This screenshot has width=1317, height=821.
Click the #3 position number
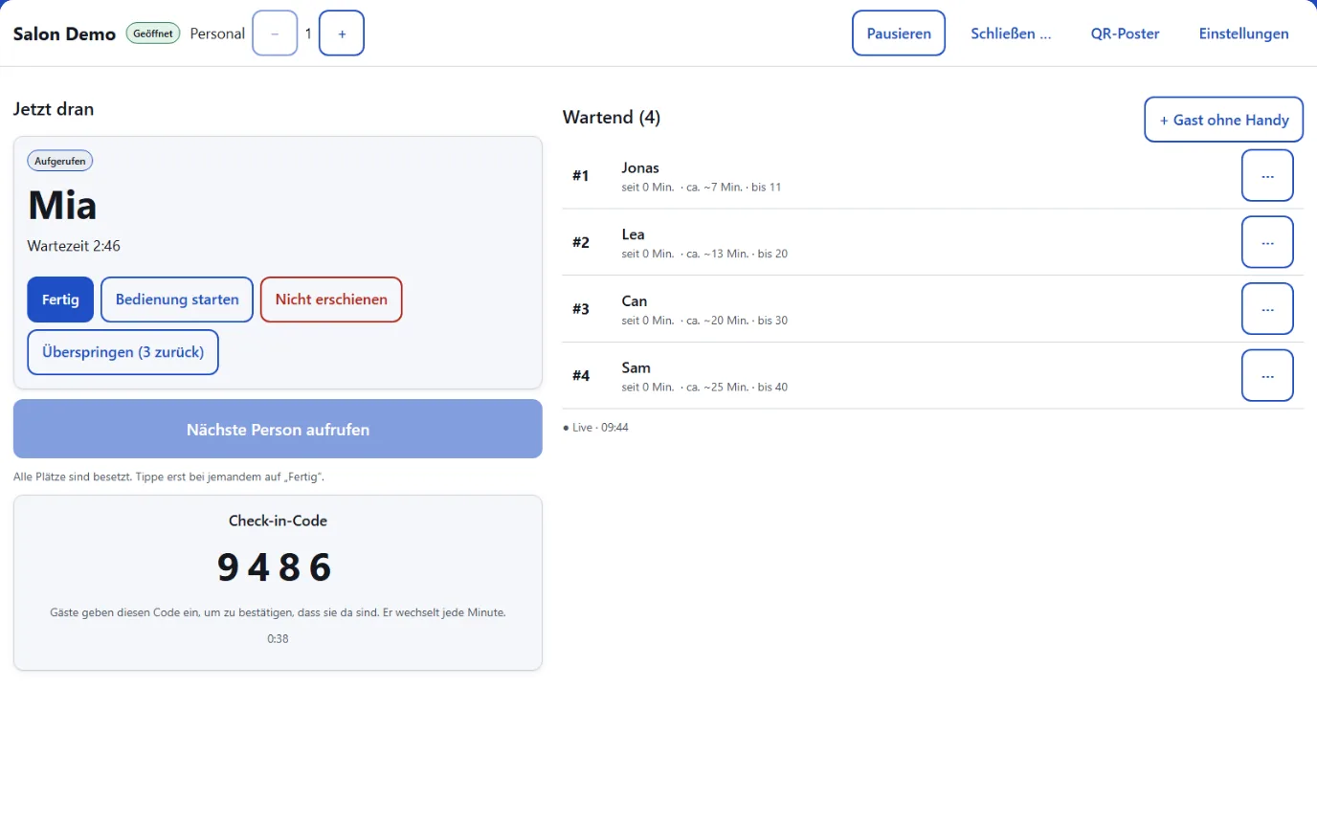581,308
